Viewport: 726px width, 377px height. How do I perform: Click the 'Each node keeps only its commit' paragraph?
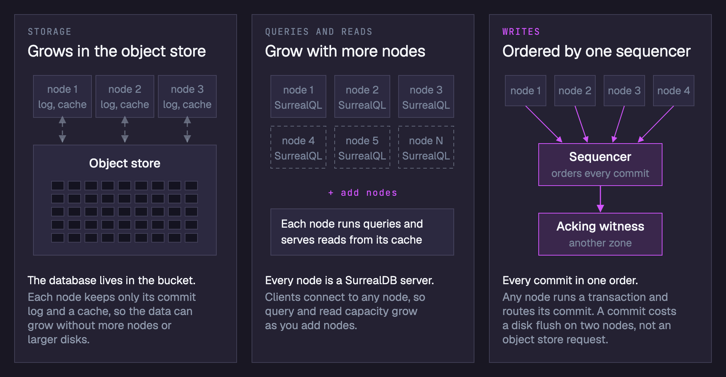(112, 318)
